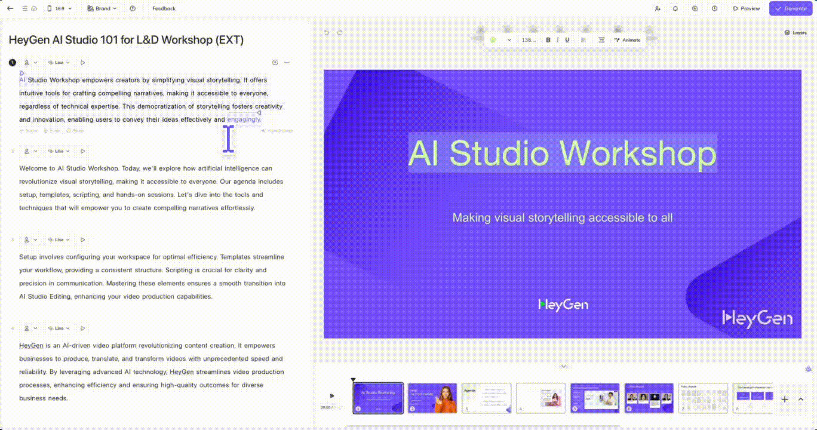Click the small play marker before "AI Studio"
Image resolution: width=817 pixels, height=430 pixels.
23,73
